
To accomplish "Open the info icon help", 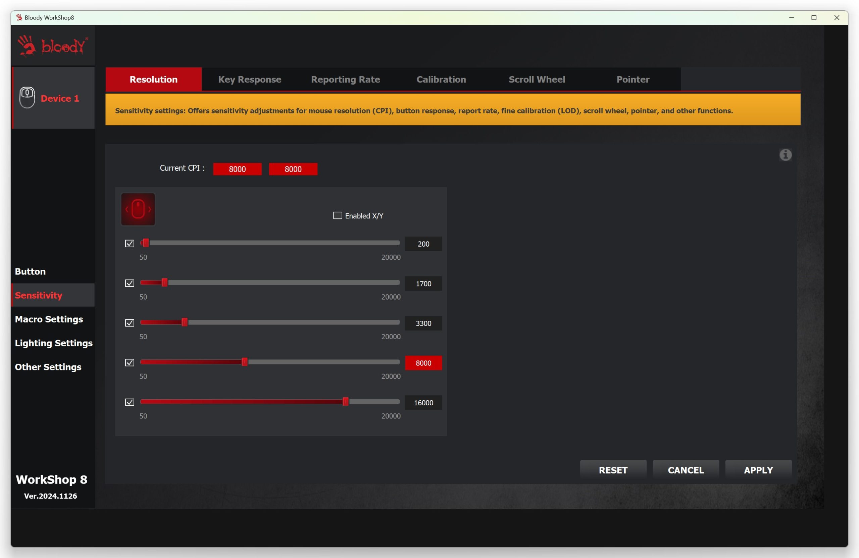I will (x=786, y=155).
